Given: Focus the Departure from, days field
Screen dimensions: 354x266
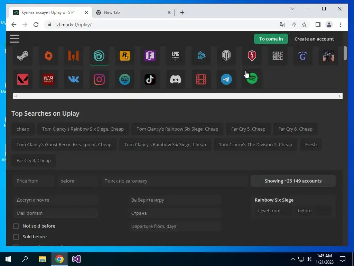Looking at the screenshot, I should tap(175, 226).
